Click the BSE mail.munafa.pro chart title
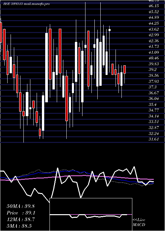Image resolution: width=165 pixels, height=231 pixels. pos(26,4)
